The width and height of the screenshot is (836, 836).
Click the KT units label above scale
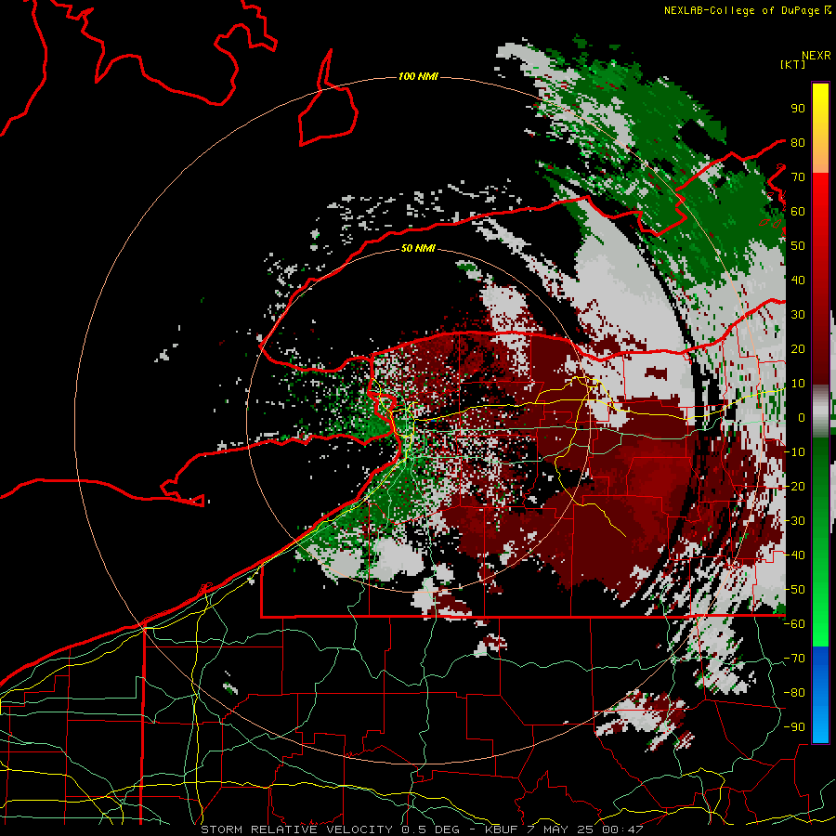coord(792,64)
